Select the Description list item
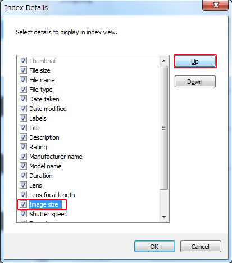This screenshot has height=263, width=232. point(44,137)
